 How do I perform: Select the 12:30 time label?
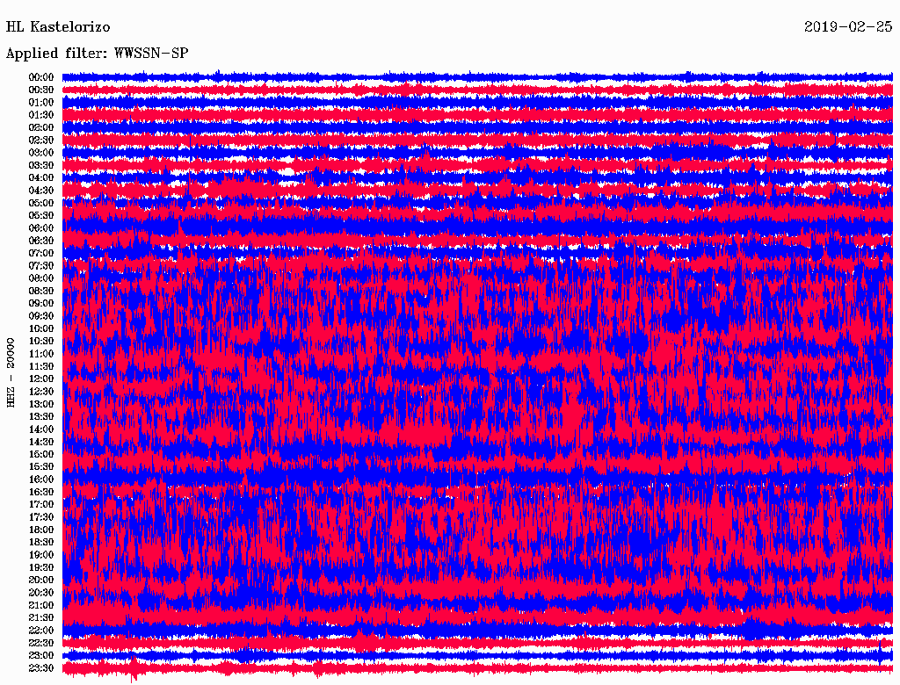click(41, 392)
